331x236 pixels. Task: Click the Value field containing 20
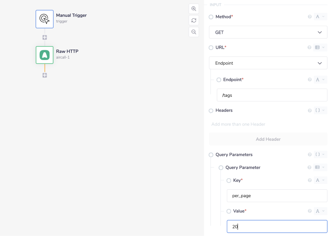pos(277,227)
